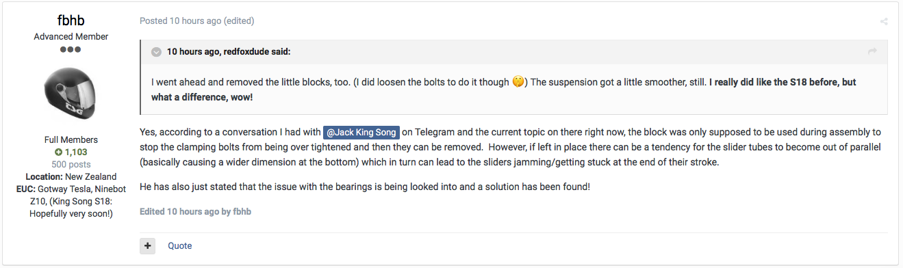Click fbhb's helmet avatar image
Screen dimensions: 903x268
(x=71, y=94)
